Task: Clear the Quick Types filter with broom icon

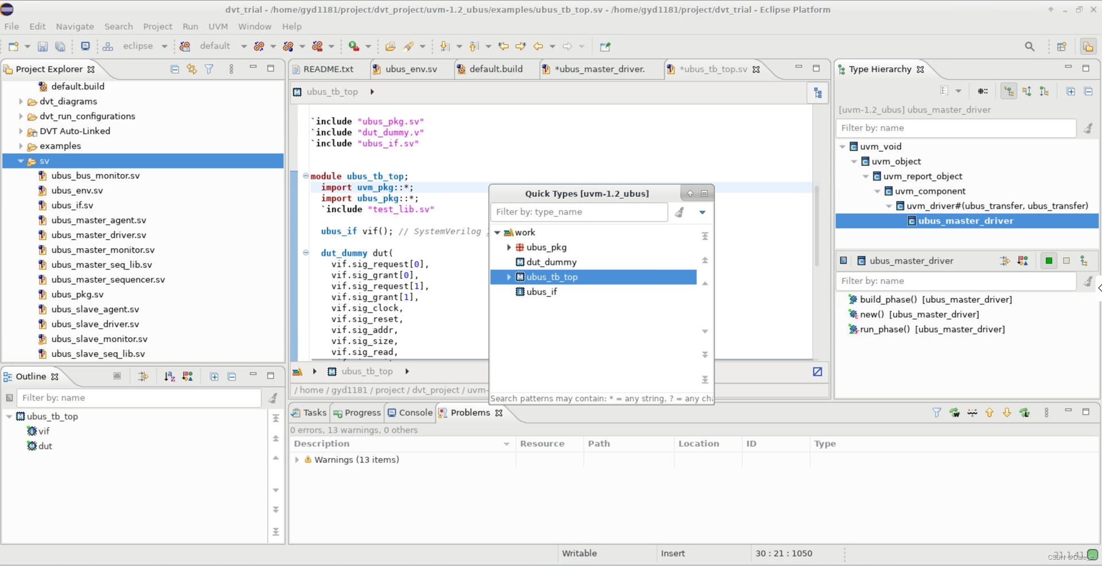Action: tap(680, 212)
